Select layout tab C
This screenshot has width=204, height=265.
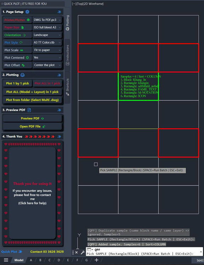click(50, 260)
